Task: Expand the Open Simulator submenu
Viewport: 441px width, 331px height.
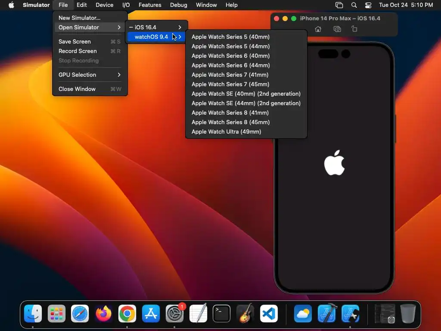Action: tap(90, 27)
